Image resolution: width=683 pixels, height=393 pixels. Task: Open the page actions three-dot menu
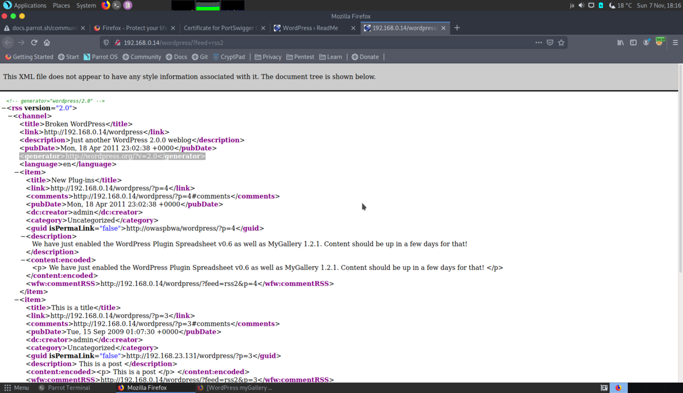pos(538,43)
